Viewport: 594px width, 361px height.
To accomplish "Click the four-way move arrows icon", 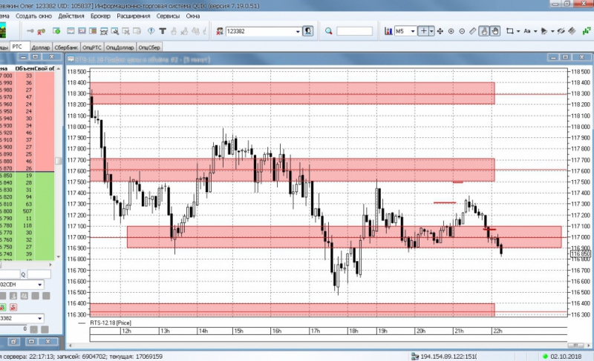I will tap(440, 31).
